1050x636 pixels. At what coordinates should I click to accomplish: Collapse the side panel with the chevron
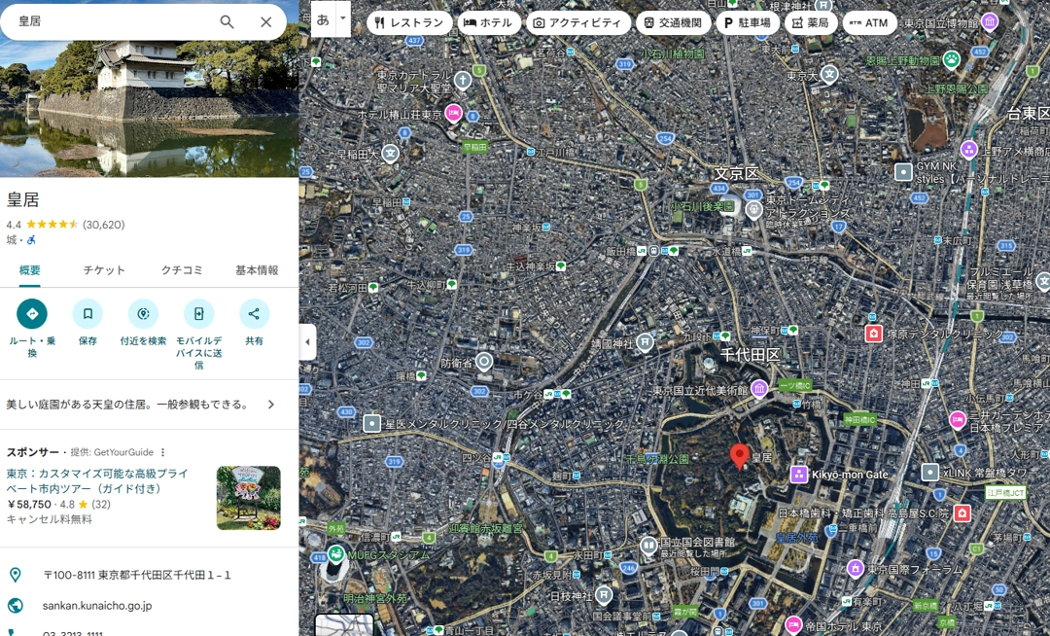point(307,342)
